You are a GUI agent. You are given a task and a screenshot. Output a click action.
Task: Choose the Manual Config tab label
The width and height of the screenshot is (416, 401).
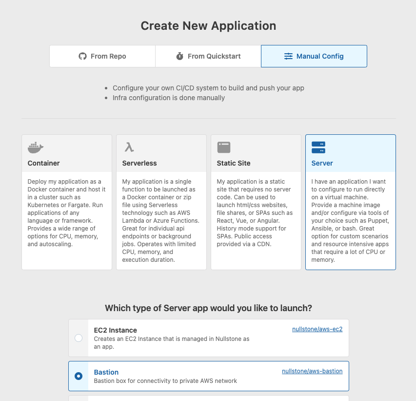(x=320, y=56)
